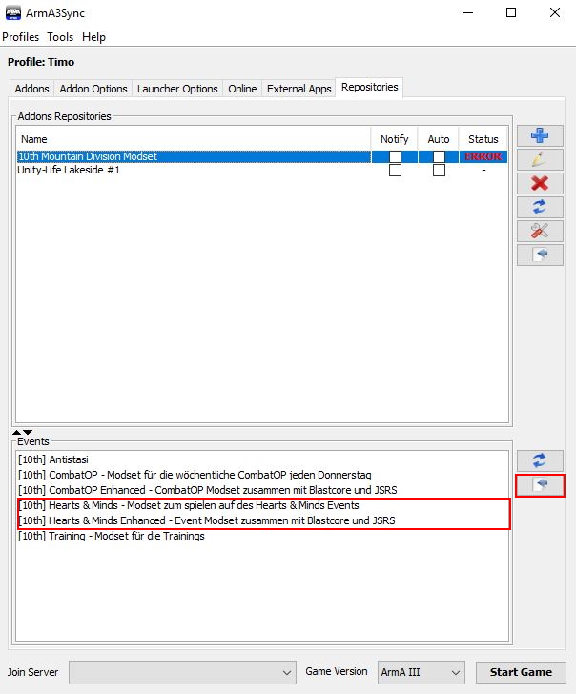The height and width of the screenshot is (694, 576).
Task: Open the Tools menu
Action: click(x=60, y=37)
